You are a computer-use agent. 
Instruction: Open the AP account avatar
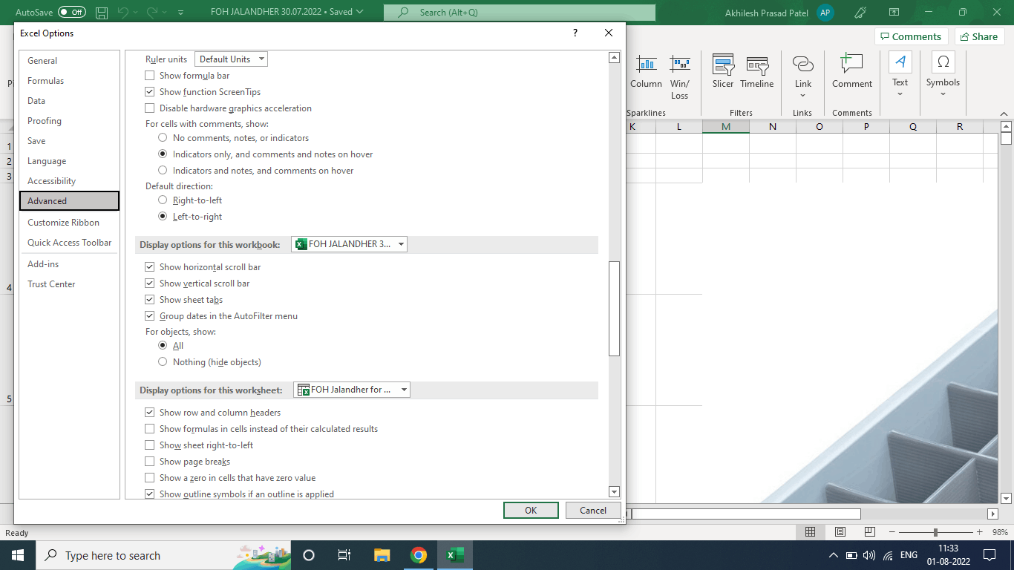point(825,13)
